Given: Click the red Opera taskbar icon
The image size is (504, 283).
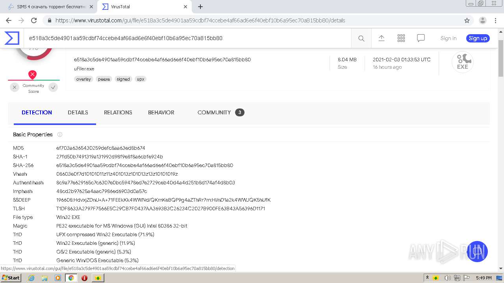Looking at the screenshot, I should (84, 278).
